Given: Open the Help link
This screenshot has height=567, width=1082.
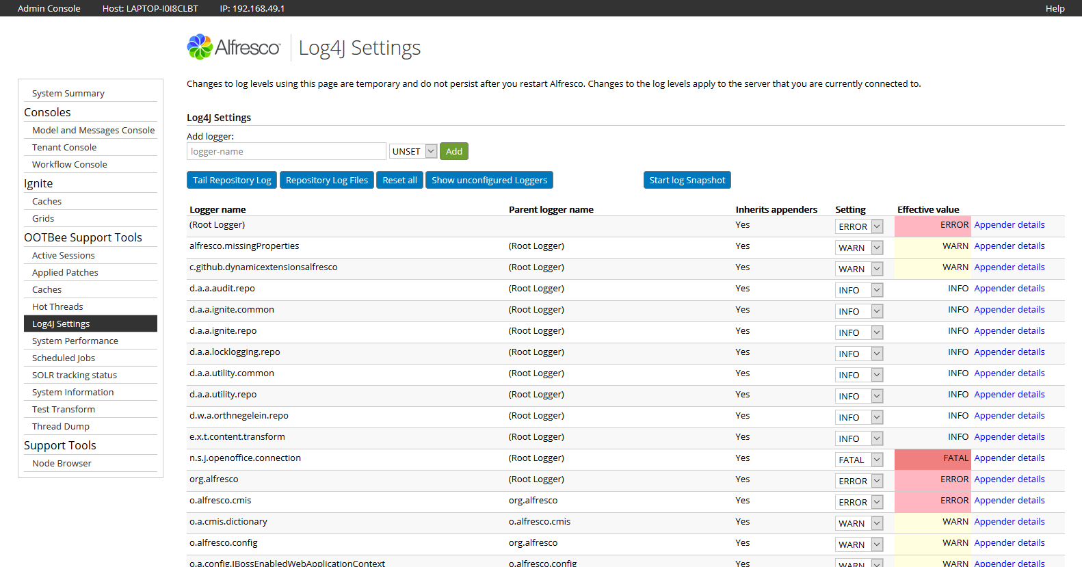Looking at the screenshot, I should 1055,8.
